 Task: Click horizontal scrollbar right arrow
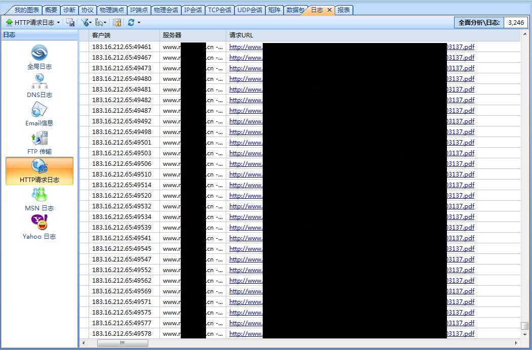(x=516, y=343)
